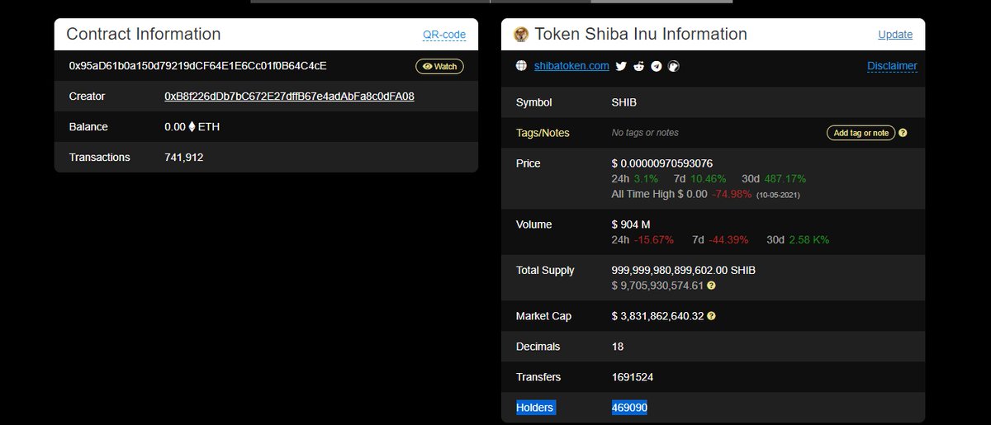Click the Transfers count 1691524
991x425 pixels.
633,377
